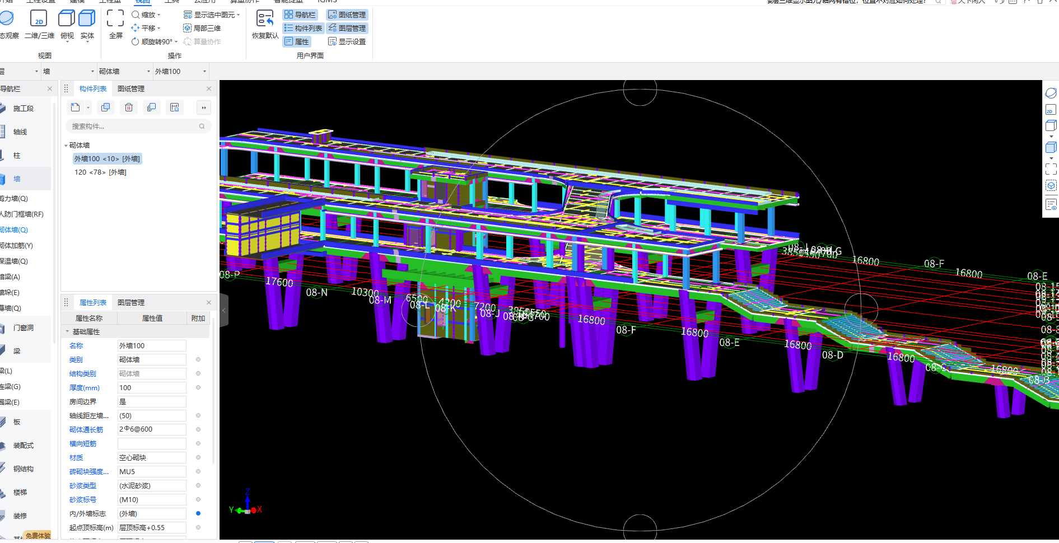Switch to 图层管理 tab in property panel
The height and width of the screenshot is (543, 1059).
131,302
